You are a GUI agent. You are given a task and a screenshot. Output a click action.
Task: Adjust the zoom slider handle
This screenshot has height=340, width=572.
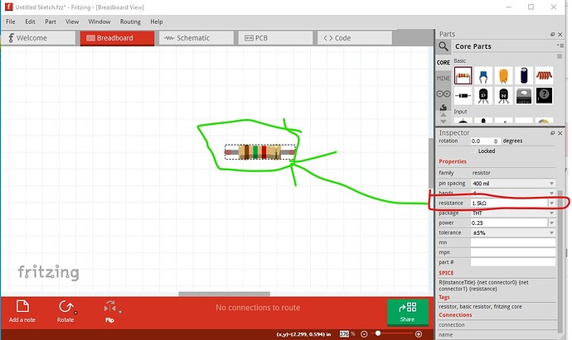(x=378, y=333)
